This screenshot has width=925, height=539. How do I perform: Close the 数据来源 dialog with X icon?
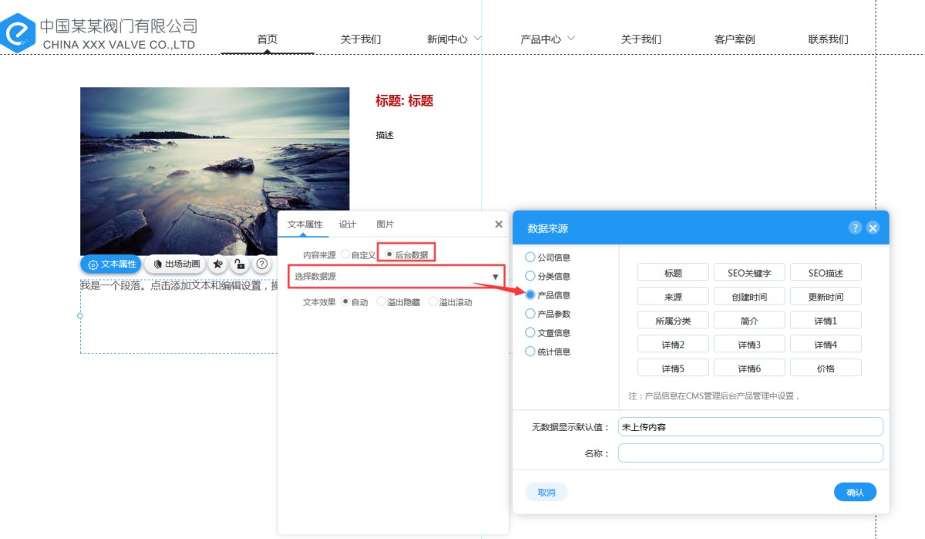click(873, 227)
